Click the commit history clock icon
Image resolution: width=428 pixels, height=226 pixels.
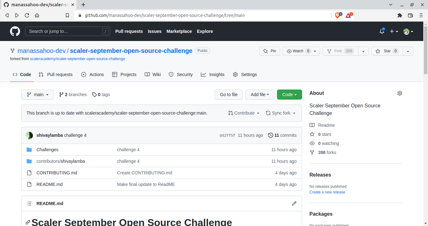271,135
